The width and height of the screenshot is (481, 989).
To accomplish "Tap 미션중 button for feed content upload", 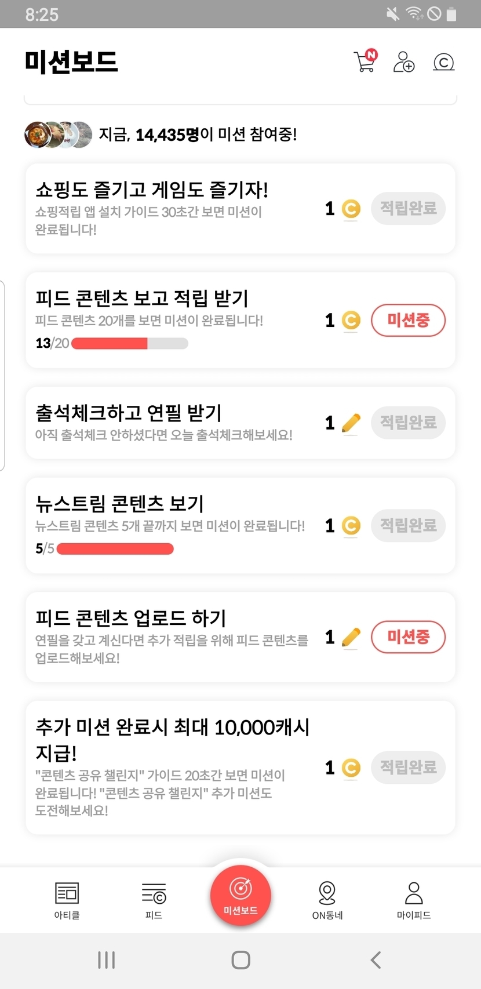I will coord(408,637).
